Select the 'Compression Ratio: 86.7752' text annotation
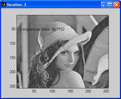This screenshot has height=99, width=121. coord(42,29)
